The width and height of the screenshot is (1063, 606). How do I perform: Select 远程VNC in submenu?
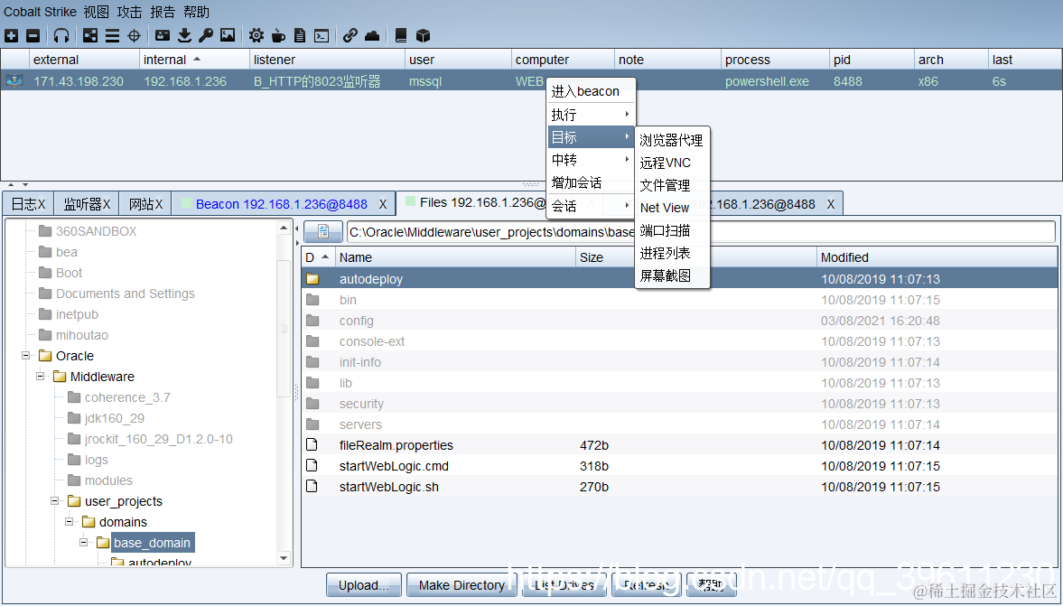point(672,163)
